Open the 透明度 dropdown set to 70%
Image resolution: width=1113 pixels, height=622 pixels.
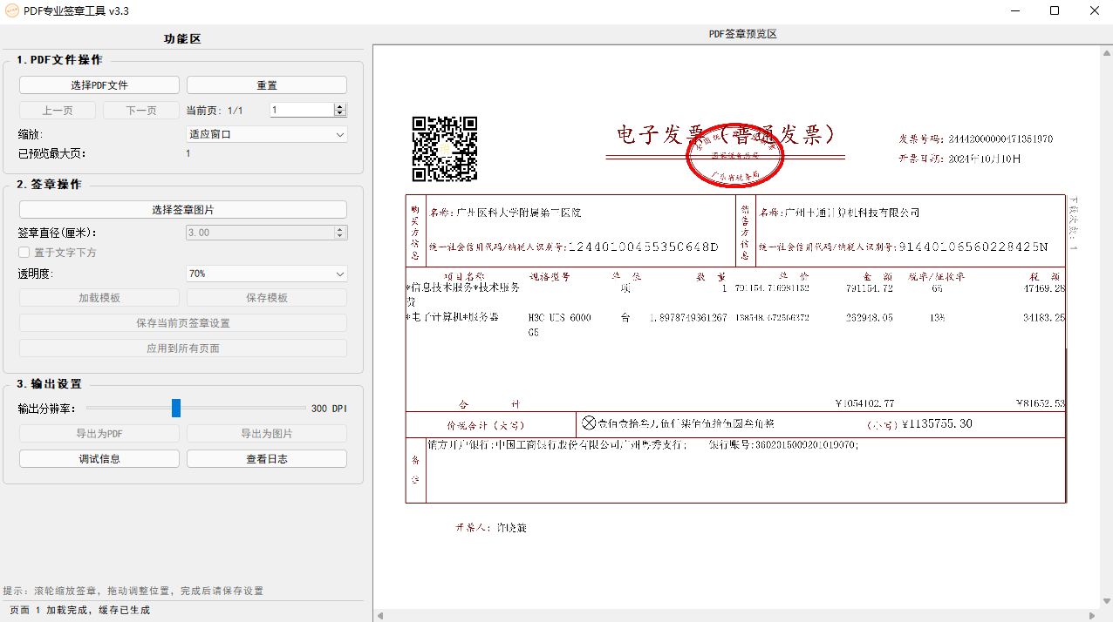266,274
